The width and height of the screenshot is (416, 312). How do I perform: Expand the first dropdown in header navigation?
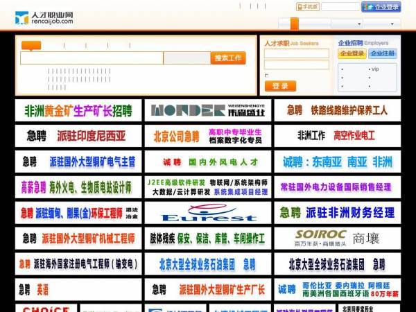[x=347, y=24]
